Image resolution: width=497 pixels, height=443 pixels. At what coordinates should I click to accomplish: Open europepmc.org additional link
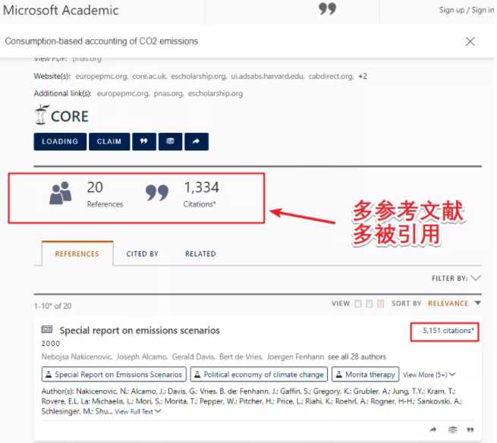click(123, 93)
